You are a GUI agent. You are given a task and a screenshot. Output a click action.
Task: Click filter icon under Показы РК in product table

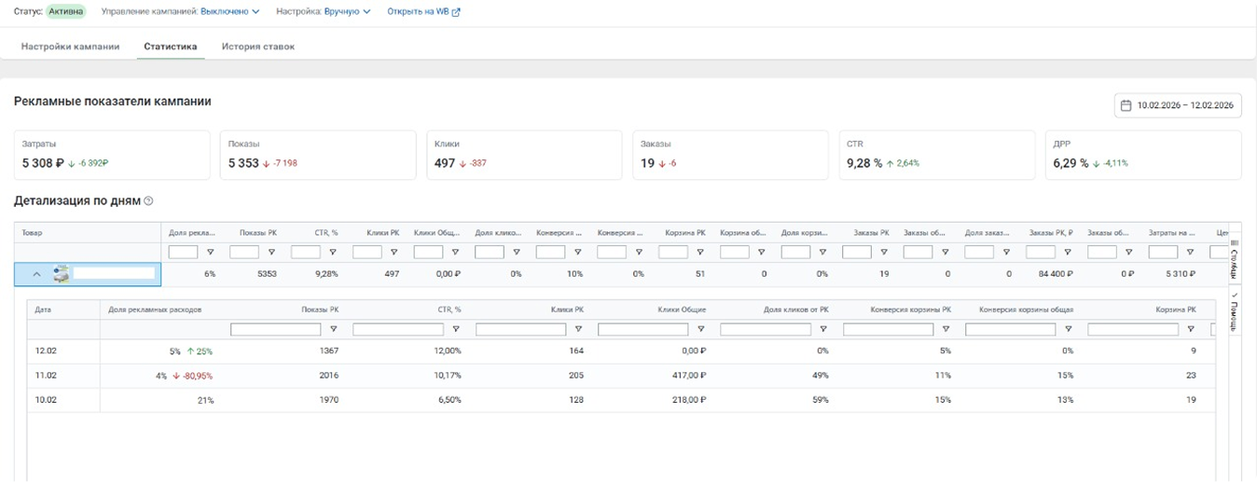point(271,253)
